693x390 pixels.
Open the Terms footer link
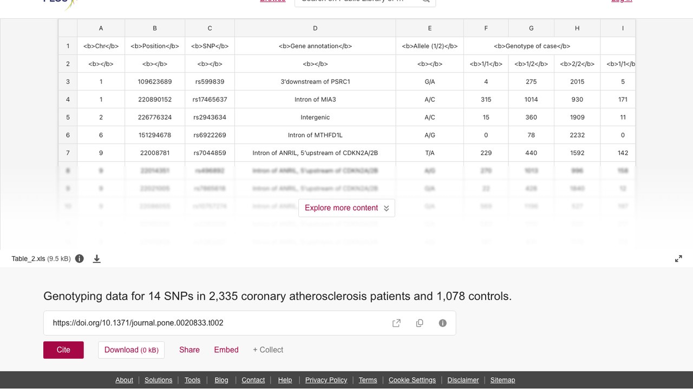(x=368, y=380)
